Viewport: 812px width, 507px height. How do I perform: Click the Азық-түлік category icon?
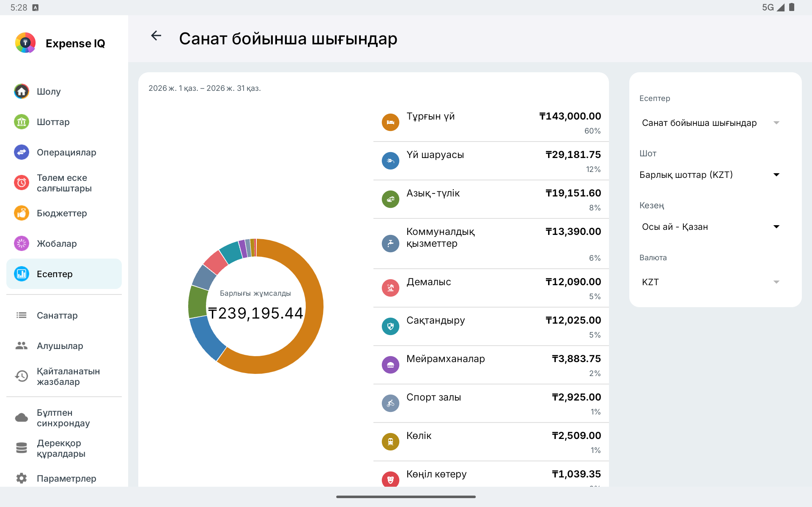click(x=390, y=199)
